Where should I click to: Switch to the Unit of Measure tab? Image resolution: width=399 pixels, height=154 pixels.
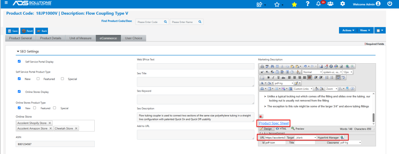click(80, 38)
